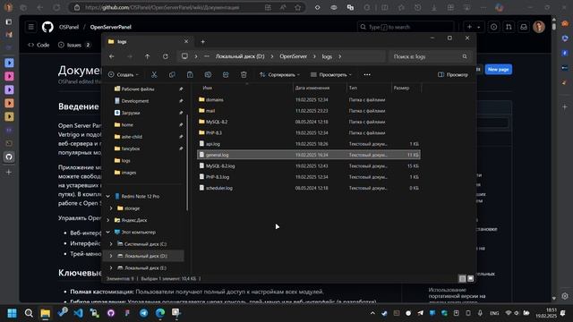Open the home folder in quick access
573x322 pixels.
127,125
